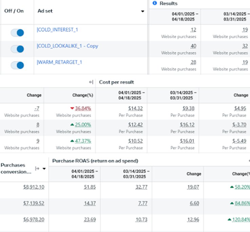Image resolution: width=250 pixels, height=232 pixels.
Task: Select the Results column group header
Action: click(x=169, y=3)
